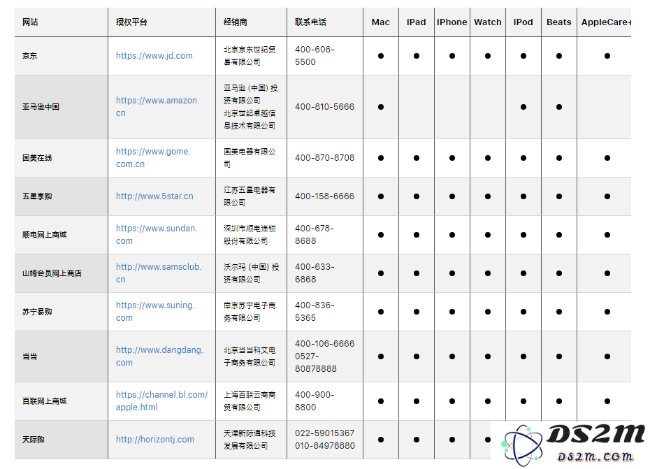Click the AppleCare+ dot in 国美在线 row

tap(607, 158)
